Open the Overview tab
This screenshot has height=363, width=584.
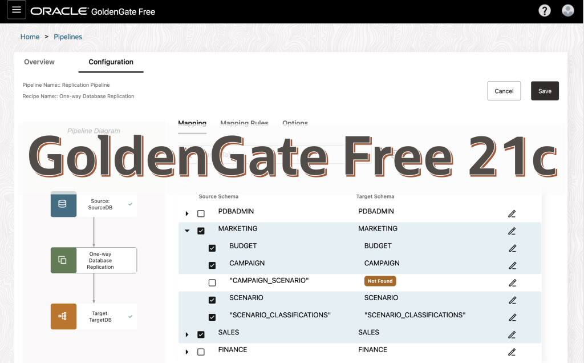39,62
